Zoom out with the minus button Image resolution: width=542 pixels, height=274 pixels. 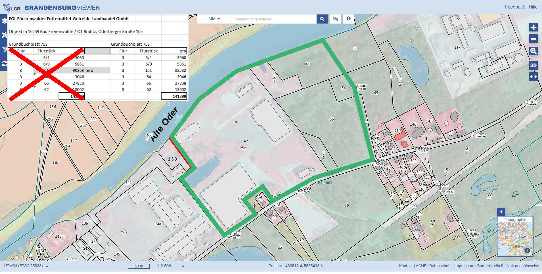(533, 39)
